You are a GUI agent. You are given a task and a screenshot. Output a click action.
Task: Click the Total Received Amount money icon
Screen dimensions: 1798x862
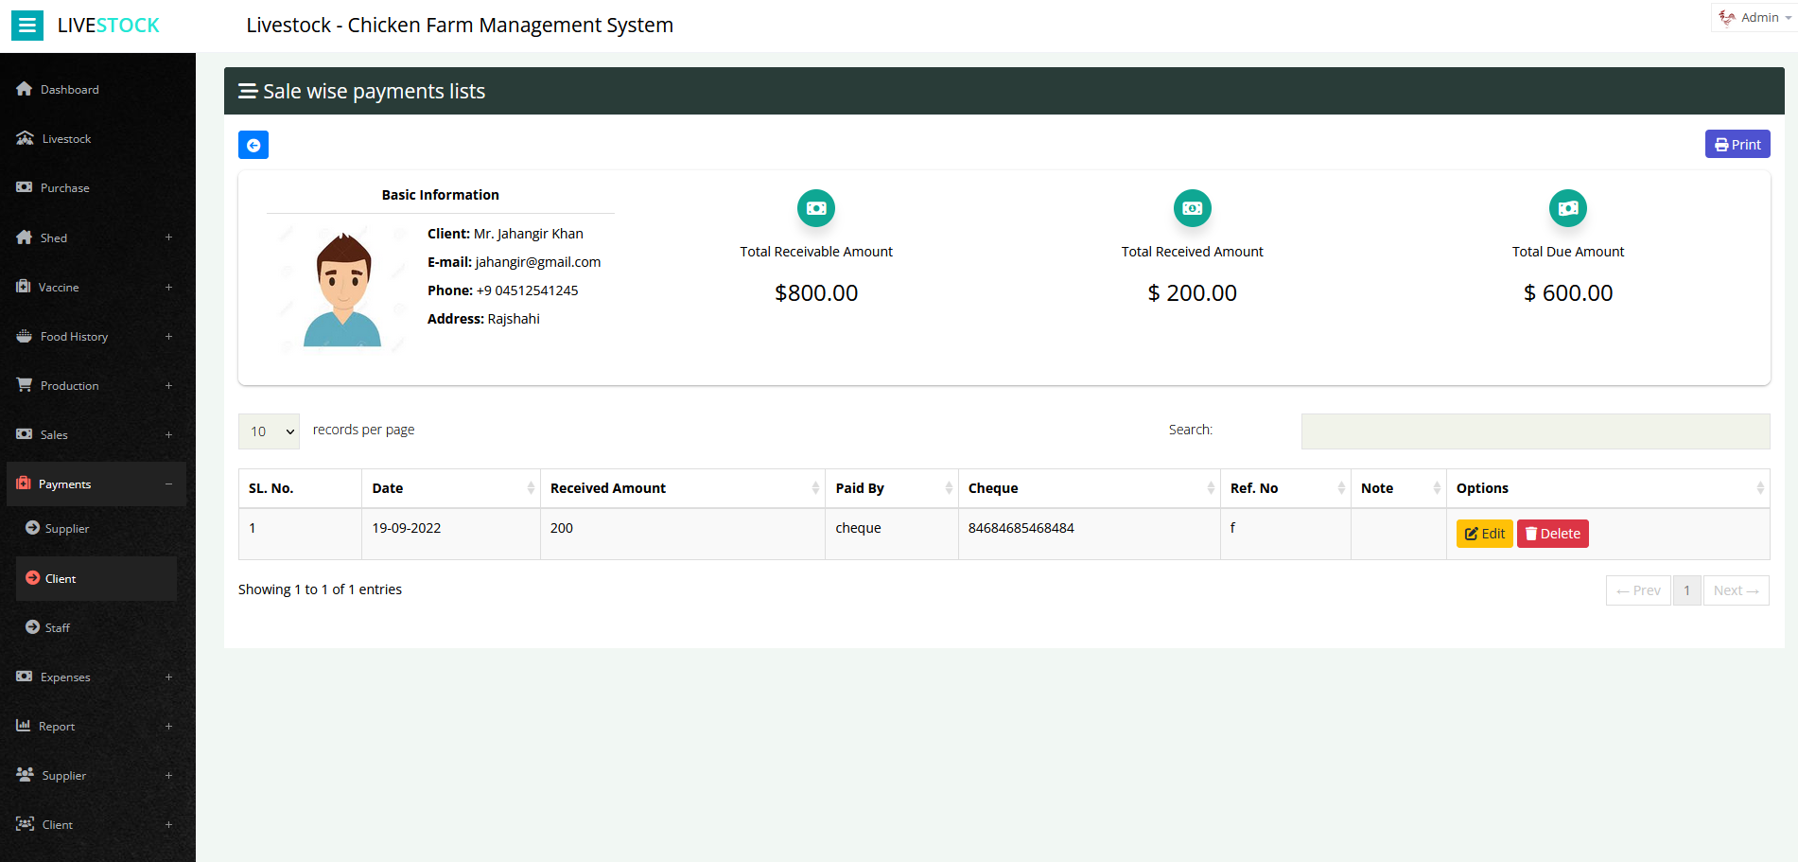(x=1192, y=208)
